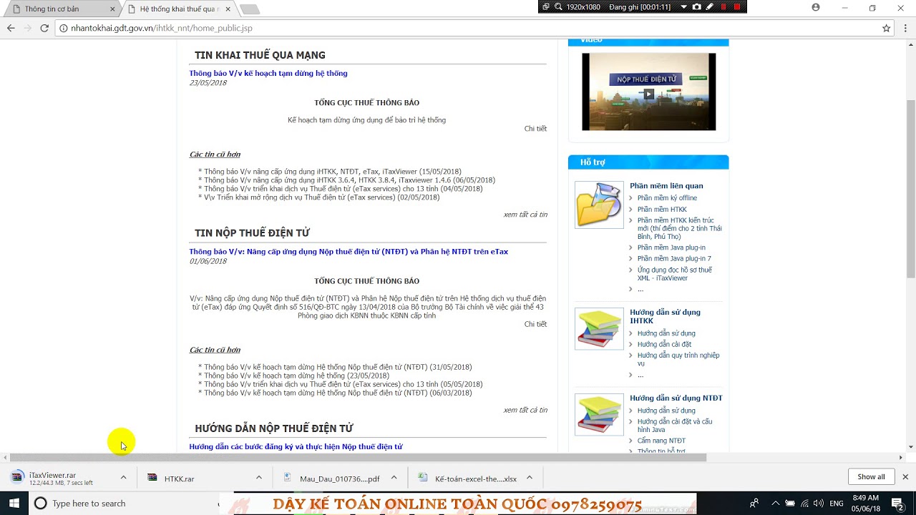Expand options for the Kế-toán-excel xlsx download

530,478
